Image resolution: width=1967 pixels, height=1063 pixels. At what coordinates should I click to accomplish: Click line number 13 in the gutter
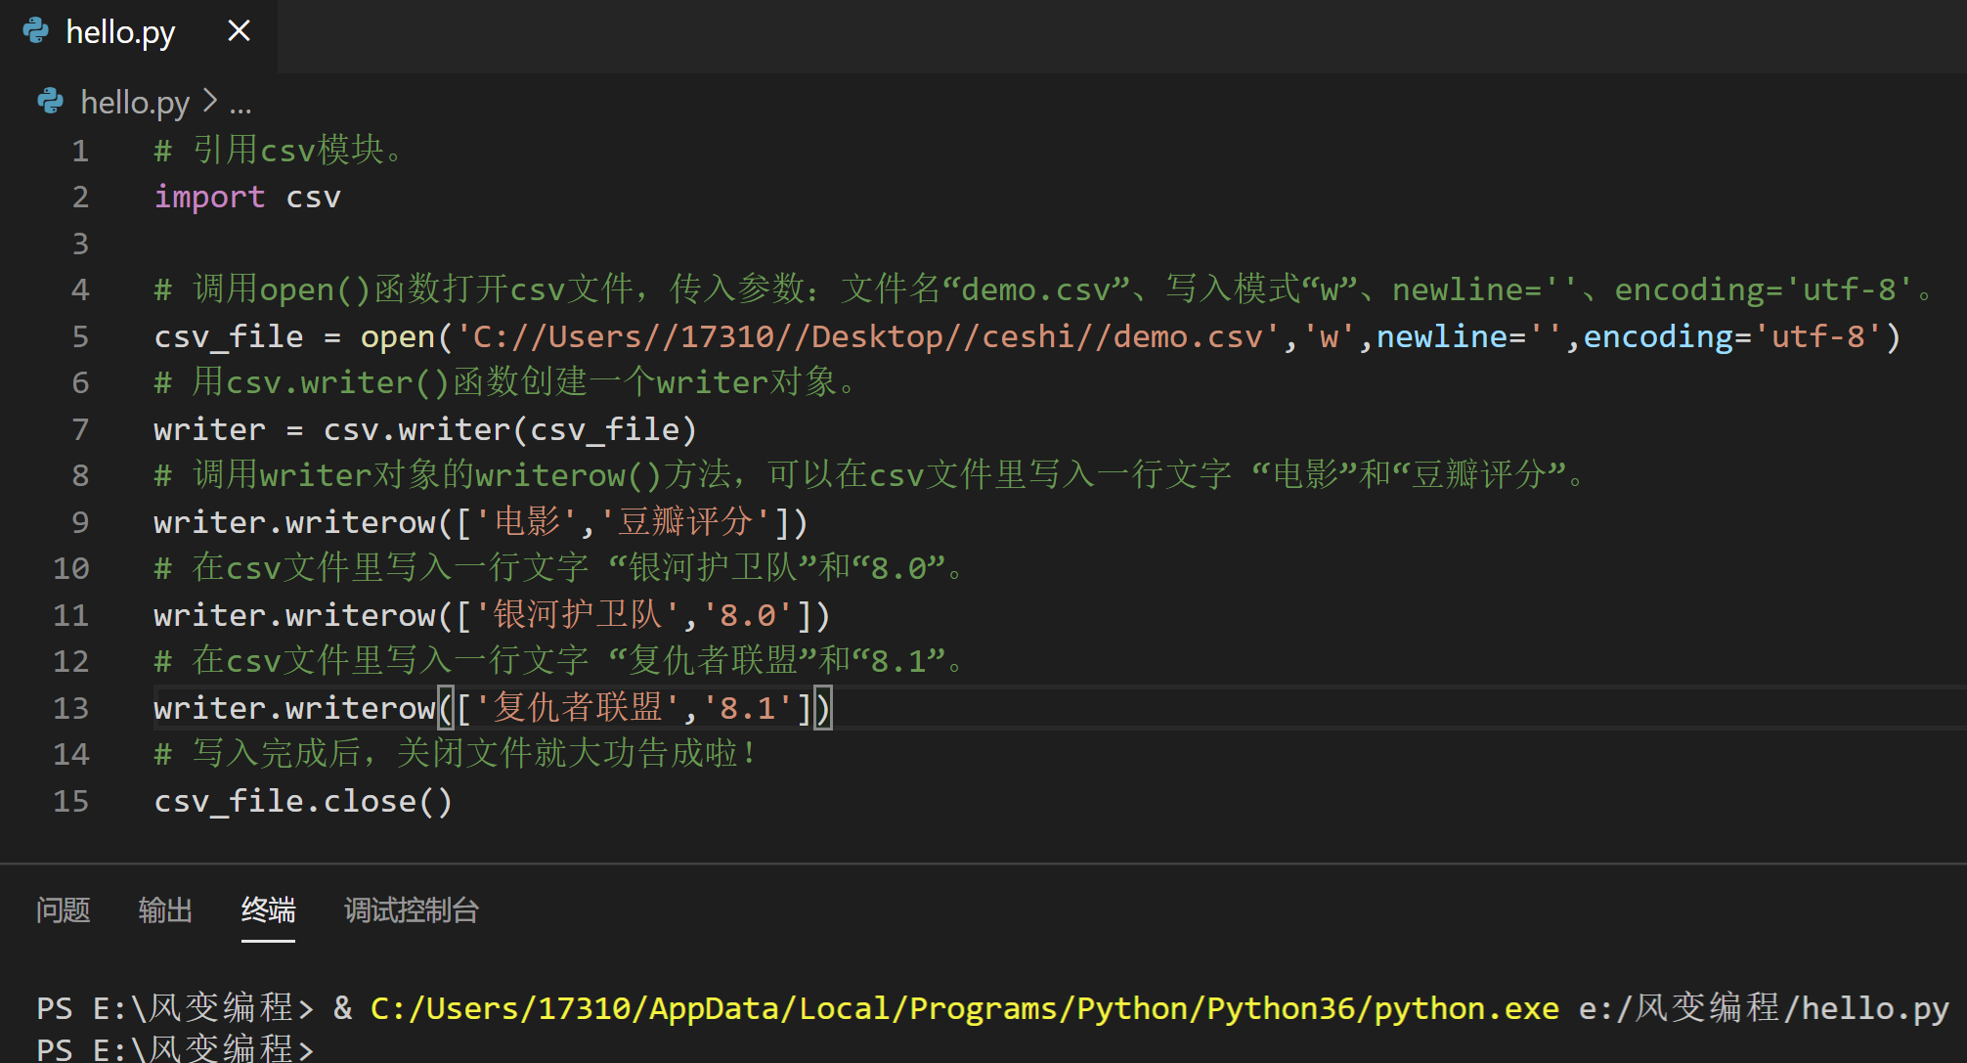[x=70, y=708]
